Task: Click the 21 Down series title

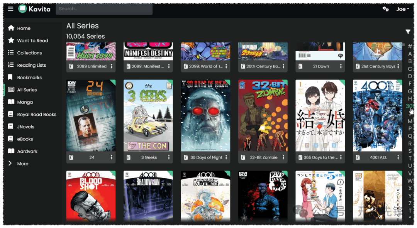Action: coord(321,66)
